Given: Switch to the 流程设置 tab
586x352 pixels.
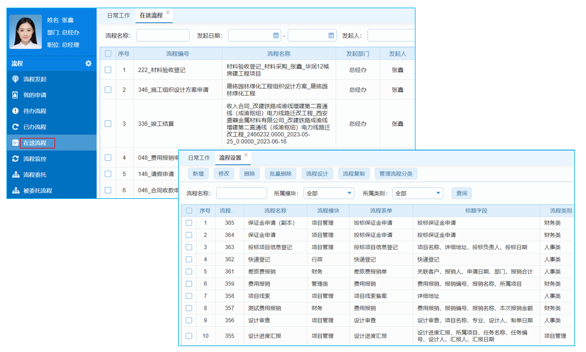Looking at the screenshot, I should [x=229, y=157].
